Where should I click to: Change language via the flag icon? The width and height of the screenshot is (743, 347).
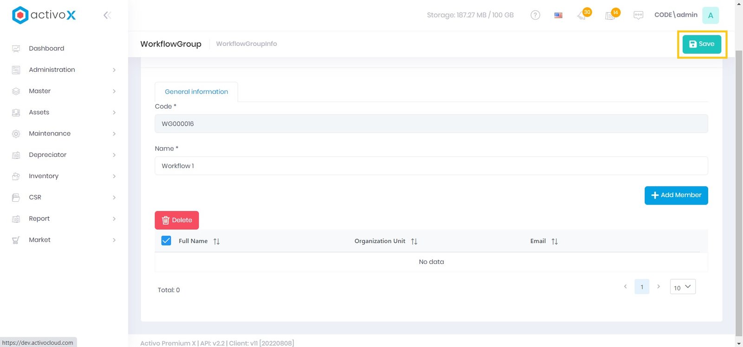coord(558,15)
